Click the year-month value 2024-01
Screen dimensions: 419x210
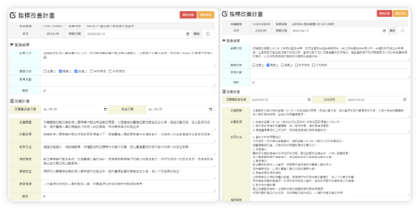pos(261,31)
